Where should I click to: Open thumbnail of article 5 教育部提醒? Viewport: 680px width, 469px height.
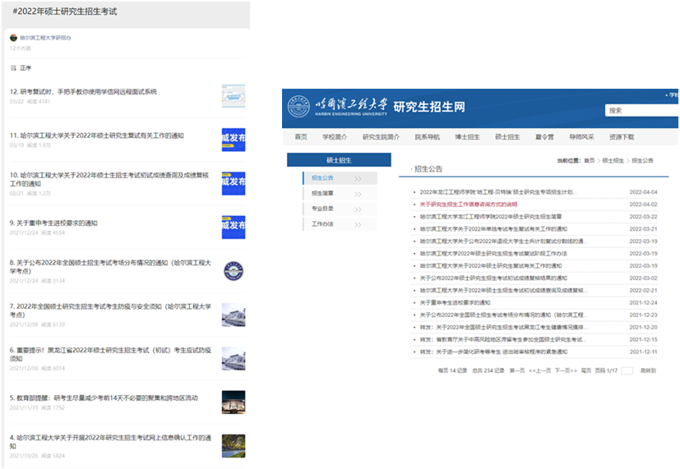(234, 402)
